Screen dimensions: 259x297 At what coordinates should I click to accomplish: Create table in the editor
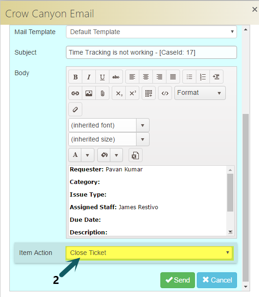(x=149, y=93)
